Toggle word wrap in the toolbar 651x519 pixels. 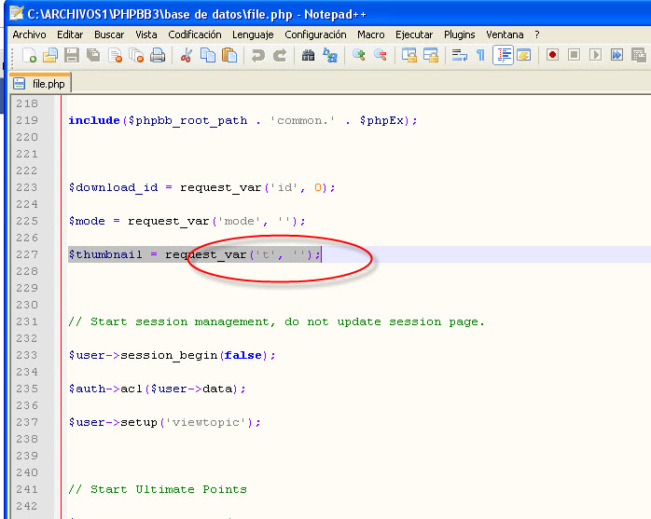pos(459,56)
